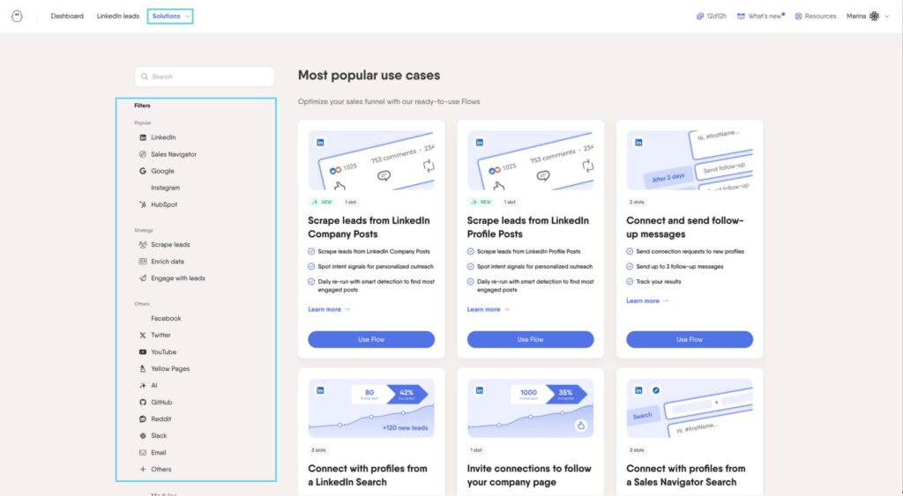
Task: Filter by Enrich data strategy
Action: pyautogui.click(x=167, y=262)
